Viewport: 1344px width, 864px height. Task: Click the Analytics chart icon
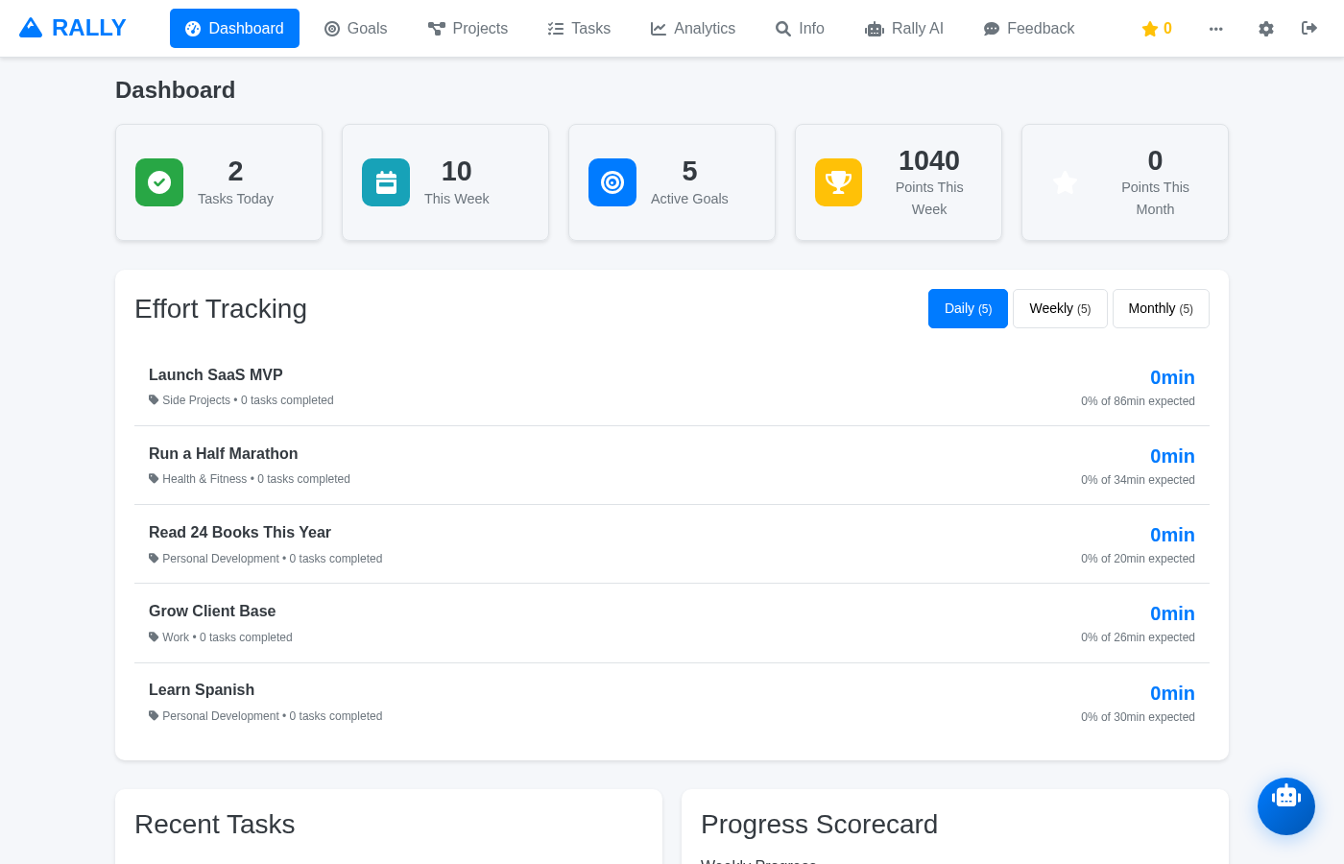659,29
